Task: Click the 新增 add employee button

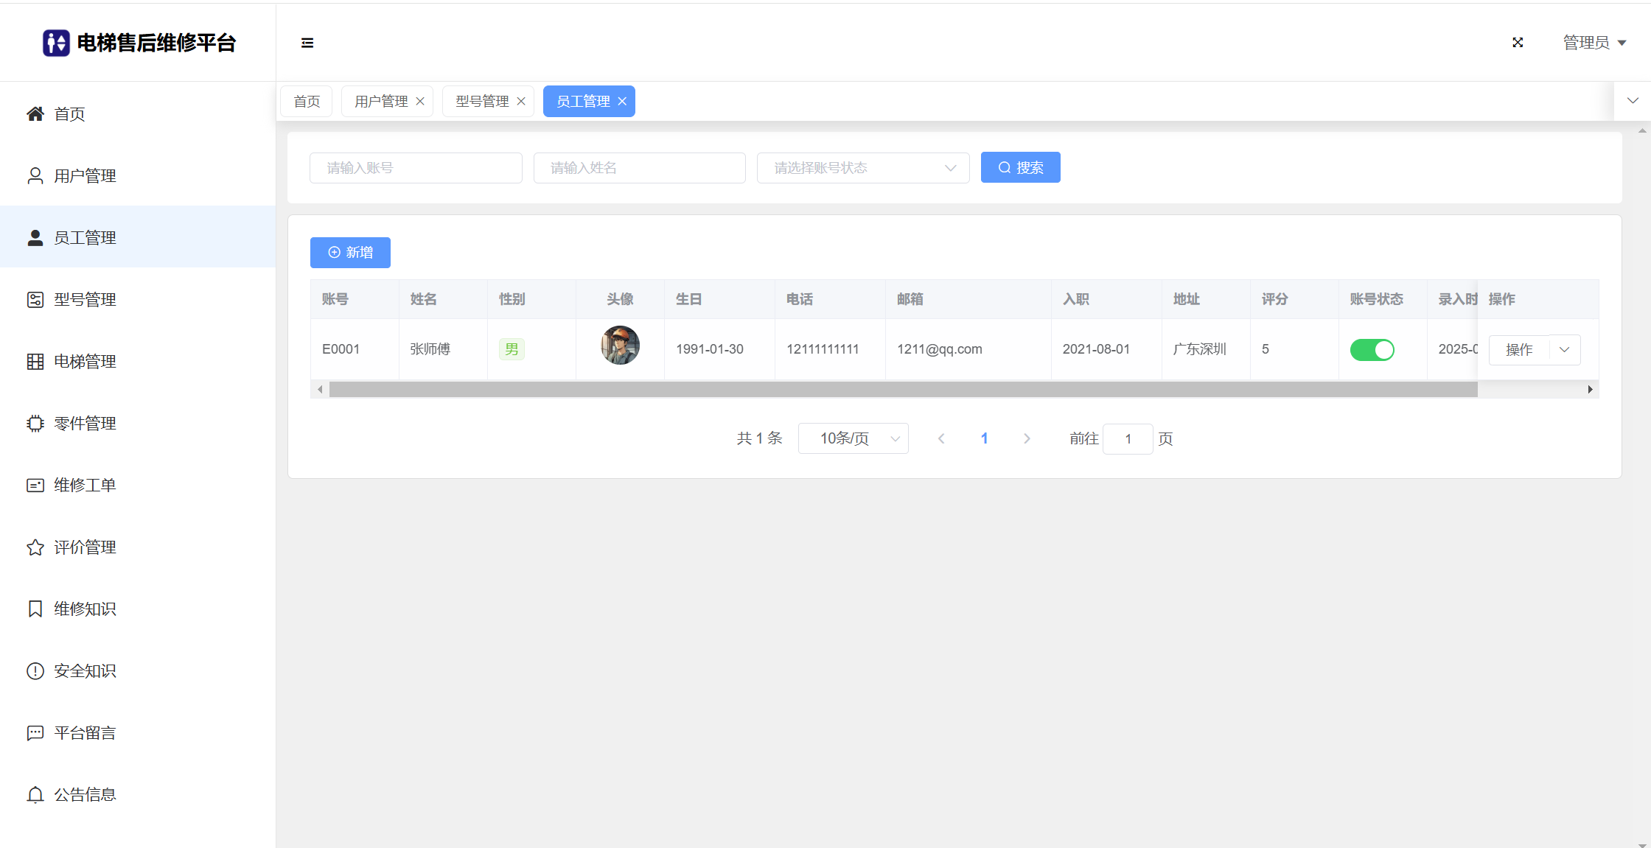Action: pyautogui.click(x=350, y=253)
